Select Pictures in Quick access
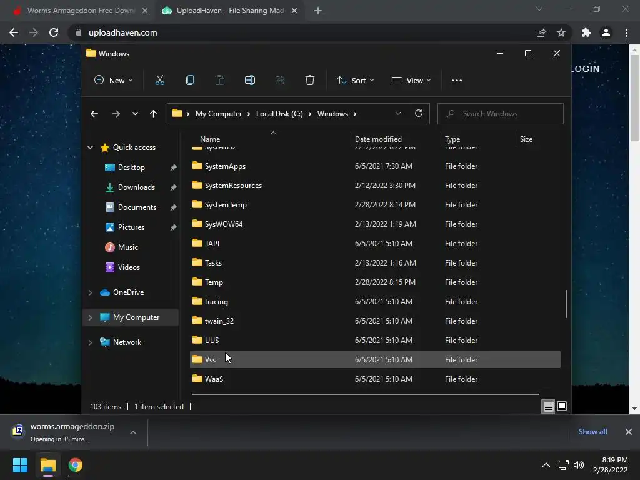 (131, 227)
